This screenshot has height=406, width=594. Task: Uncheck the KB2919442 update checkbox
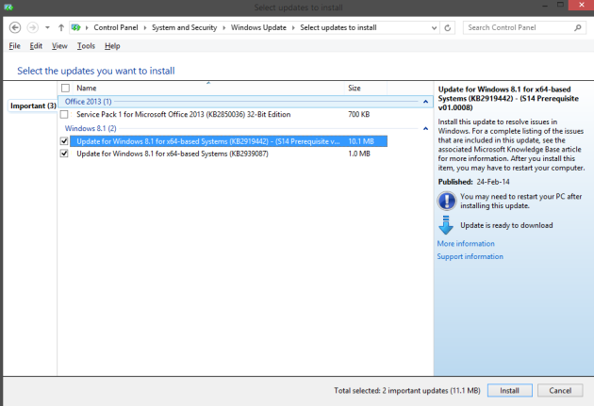[64, 141]
